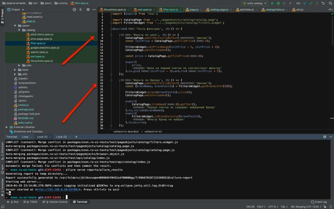
Task: Click the grayed-out stop button in toolbar
Action: coord(290,3)
